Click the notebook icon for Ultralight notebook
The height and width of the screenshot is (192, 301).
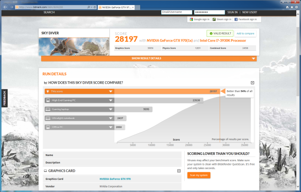click(48, 118)
